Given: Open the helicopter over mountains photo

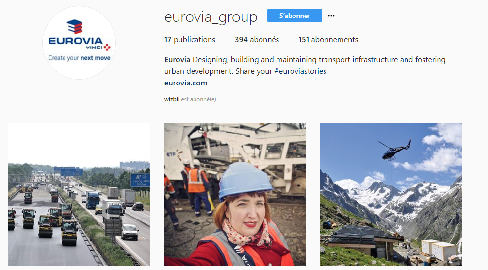Looking at the screenshot, I should [x=390, y=194].
